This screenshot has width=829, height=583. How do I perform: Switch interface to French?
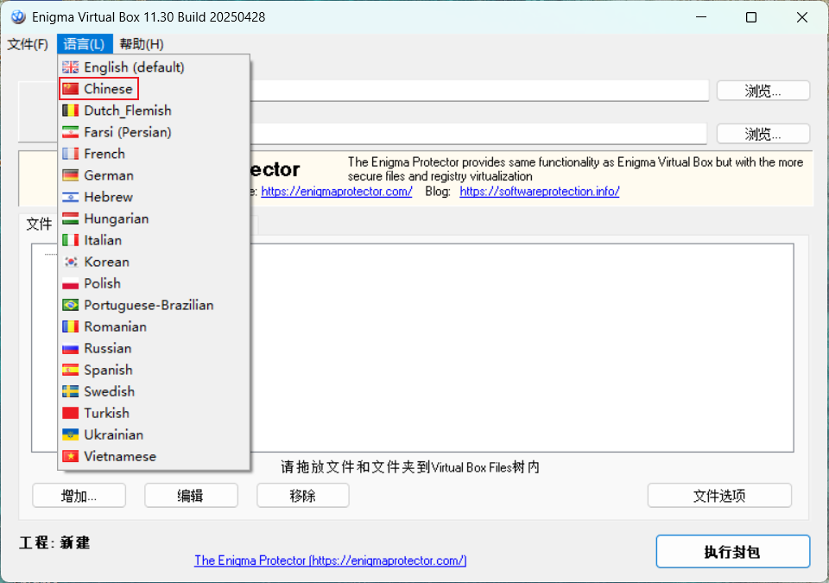click(x=154, y=154)
